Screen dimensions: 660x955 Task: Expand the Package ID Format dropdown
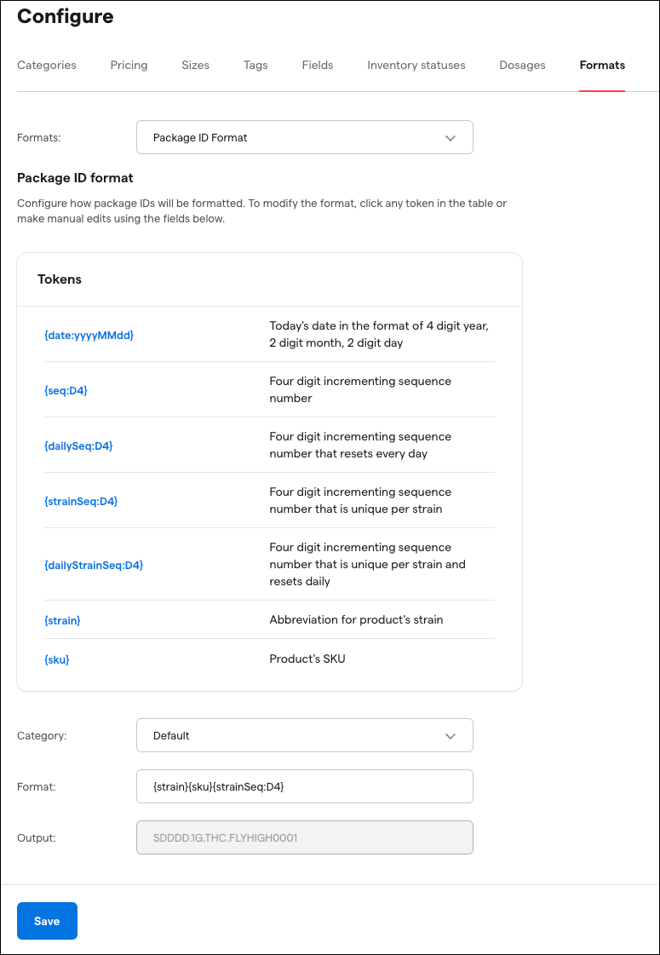(304, 137)
